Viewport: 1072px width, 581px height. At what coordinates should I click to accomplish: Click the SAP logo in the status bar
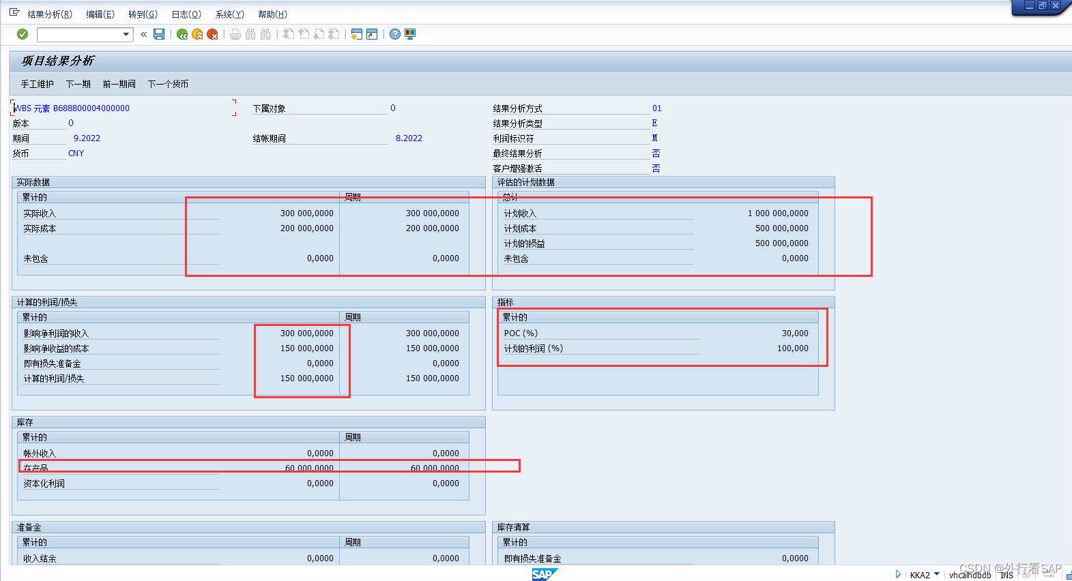[x=544, y=574]
